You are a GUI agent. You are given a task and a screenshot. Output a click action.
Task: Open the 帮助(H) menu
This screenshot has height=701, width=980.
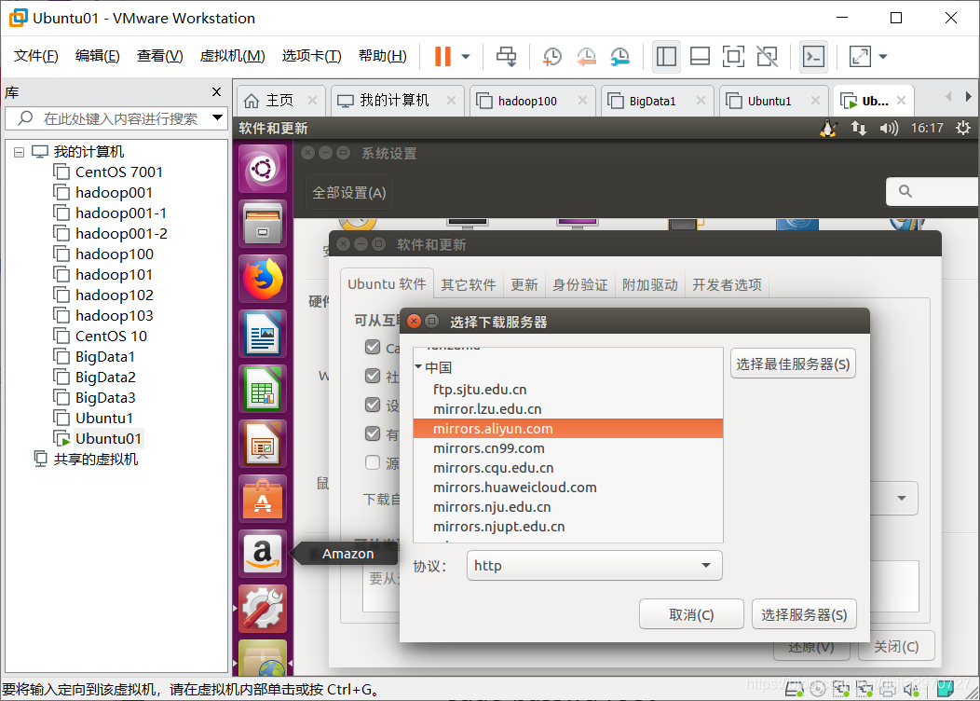(x=383, y=56)
